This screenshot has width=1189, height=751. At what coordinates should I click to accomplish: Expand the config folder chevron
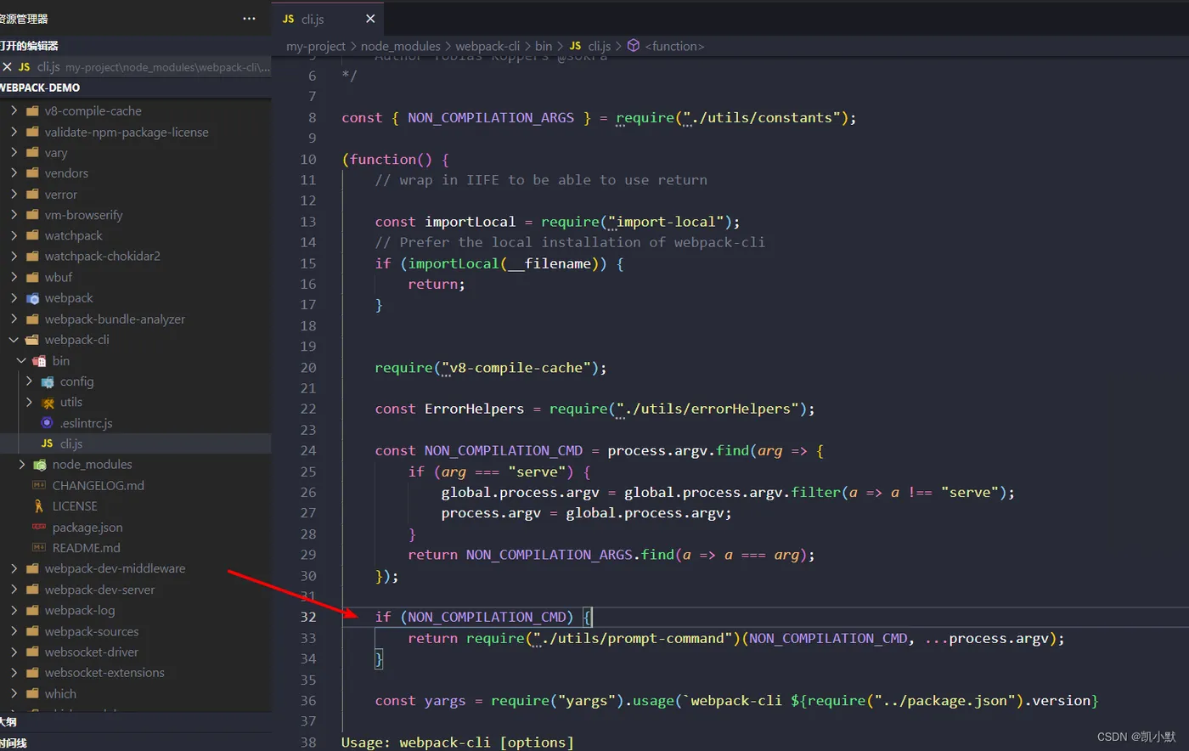(30, 381)
